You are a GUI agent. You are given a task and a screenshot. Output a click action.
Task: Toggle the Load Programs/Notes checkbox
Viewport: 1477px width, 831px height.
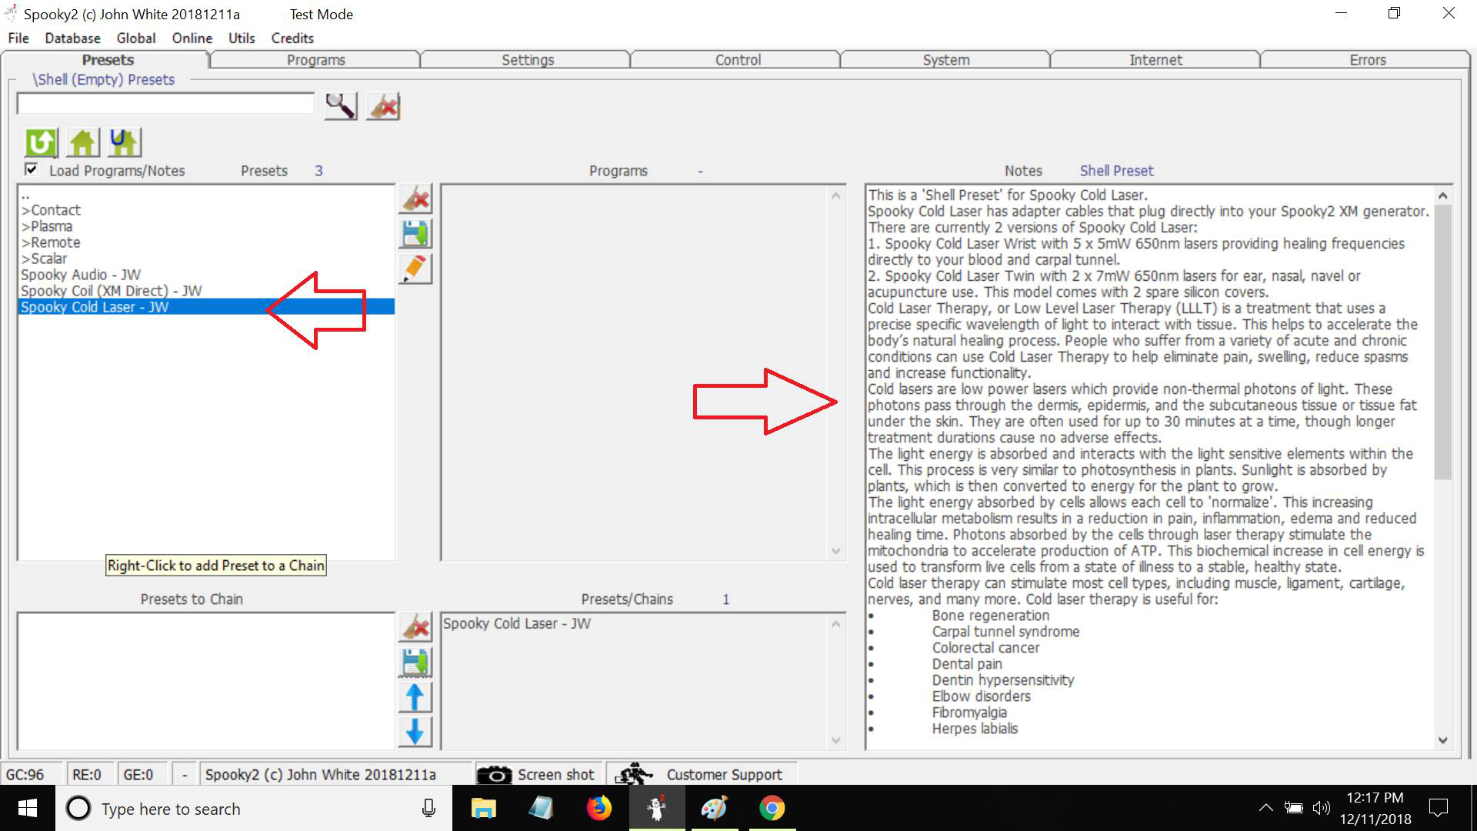pyautogui.click(x=32, y=169)
